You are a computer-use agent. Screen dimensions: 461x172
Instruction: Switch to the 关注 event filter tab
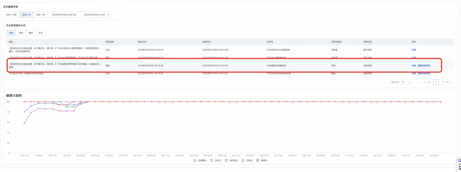pos(41,33)
